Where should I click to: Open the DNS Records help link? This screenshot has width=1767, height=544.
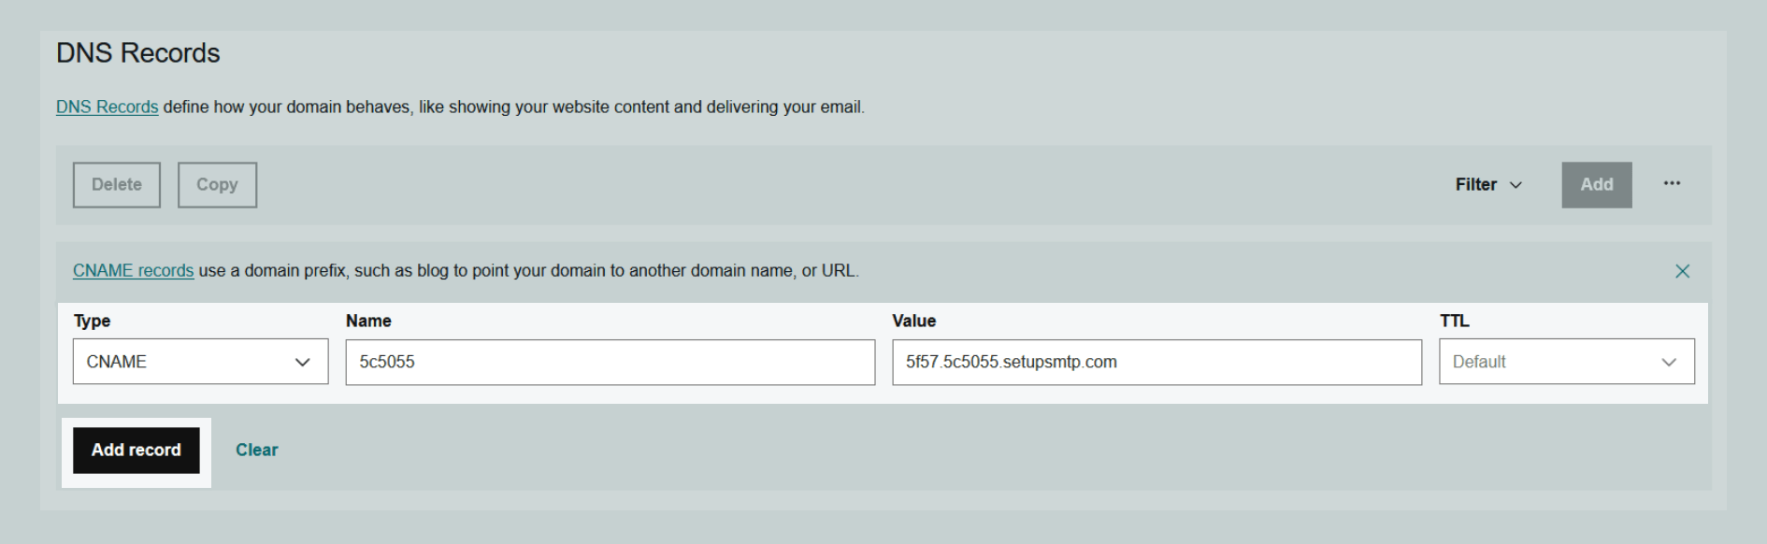(107, 107)
